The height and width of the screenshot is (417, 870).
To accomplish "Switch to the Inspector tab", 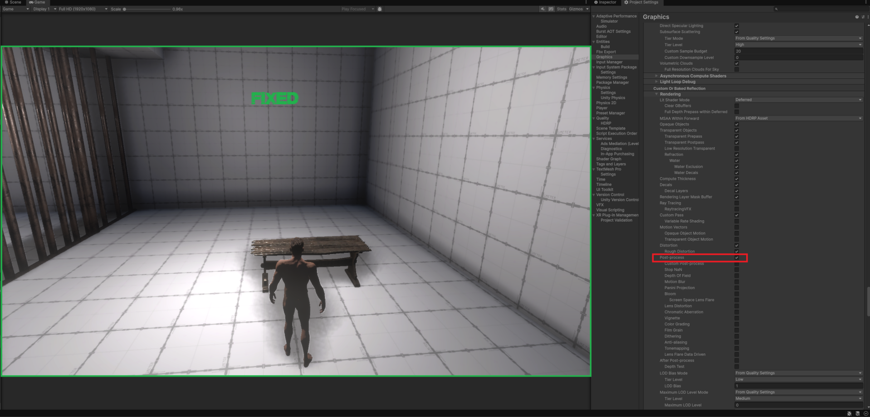I will coord(605,2).
